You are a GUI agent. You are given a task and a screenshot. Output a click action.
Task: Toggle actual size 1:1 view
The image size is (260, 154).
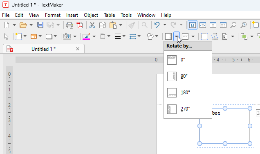(x=193, y=25)
